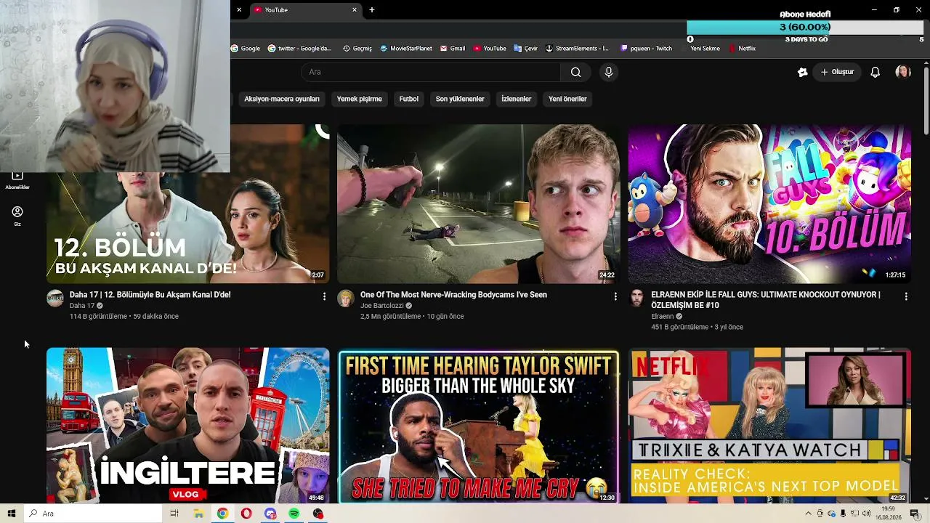Play the Daha 17 12. Bölüm thumbnail
This screenshot has height=523, width=930.
coord(187,227)
